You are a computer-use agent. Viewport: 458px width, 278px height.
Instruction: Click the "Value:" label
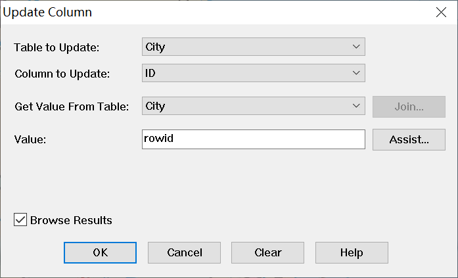30,139
